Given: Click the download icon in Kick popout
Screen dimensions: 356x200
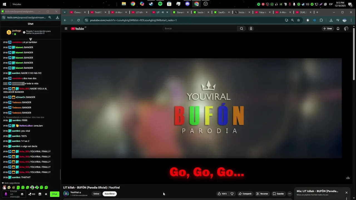Looking at the screenshot, I should coord(57,17).
